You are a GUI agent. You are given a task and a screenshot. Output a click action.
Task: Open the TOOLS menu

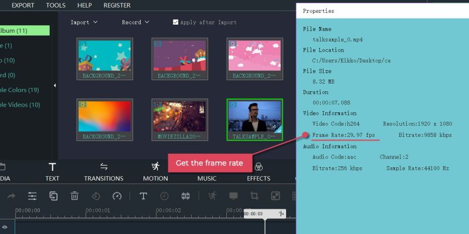click(56, 5)
